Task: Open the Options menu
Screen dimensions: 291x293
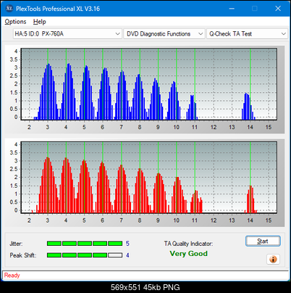Action: point(15,22)
